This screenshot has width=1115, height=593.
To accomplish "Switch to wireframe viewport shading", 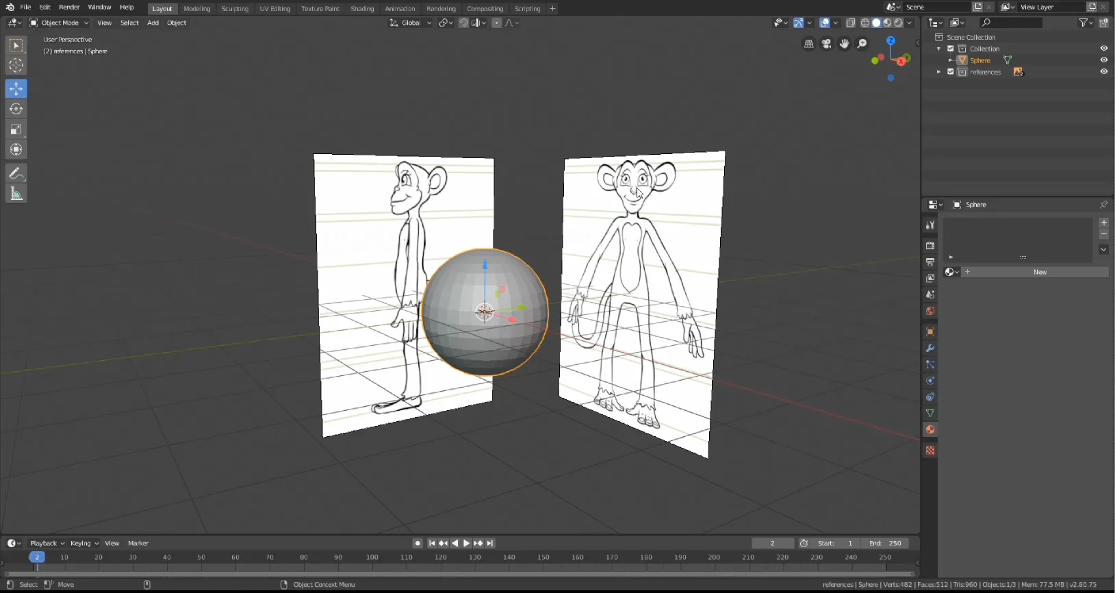I will pos(865,23).
